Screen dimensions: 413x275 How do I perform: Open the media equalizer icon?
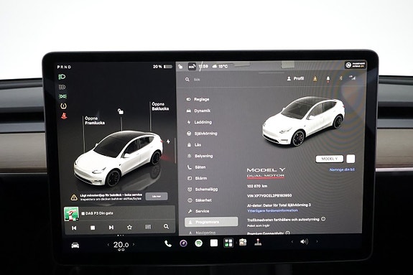tap(148, 226)
